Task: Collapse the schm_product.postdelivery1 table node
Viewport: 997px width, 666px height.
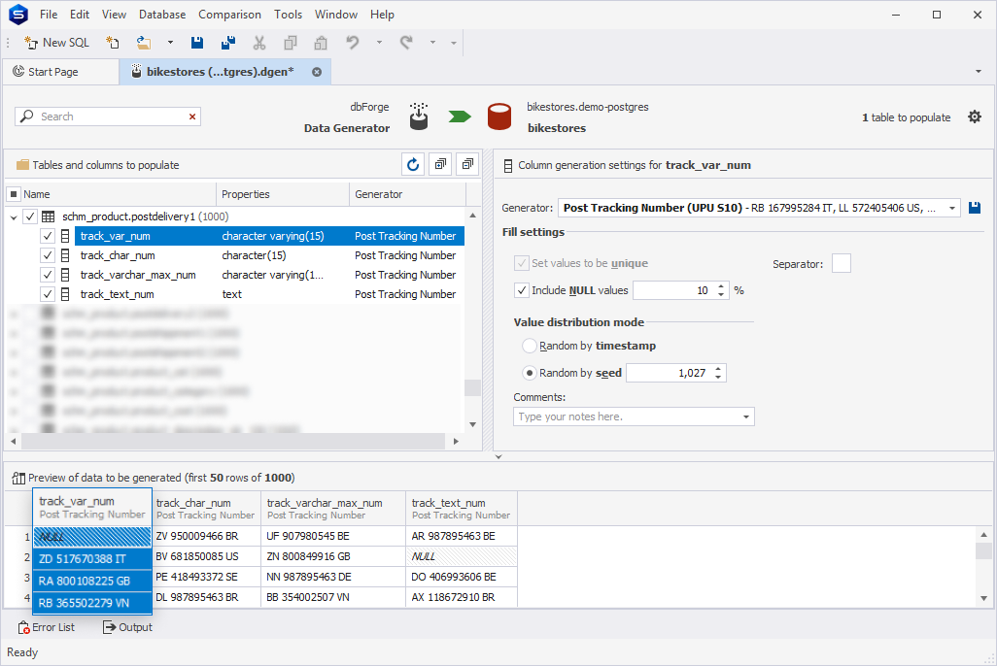Action: [x=14, y=217]
